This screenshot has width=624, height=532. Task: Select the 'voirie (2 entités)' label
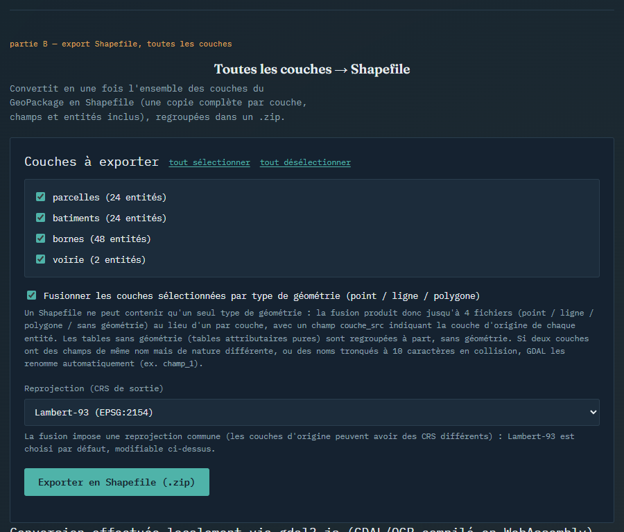pyautogui.click(x=99, y=259)
